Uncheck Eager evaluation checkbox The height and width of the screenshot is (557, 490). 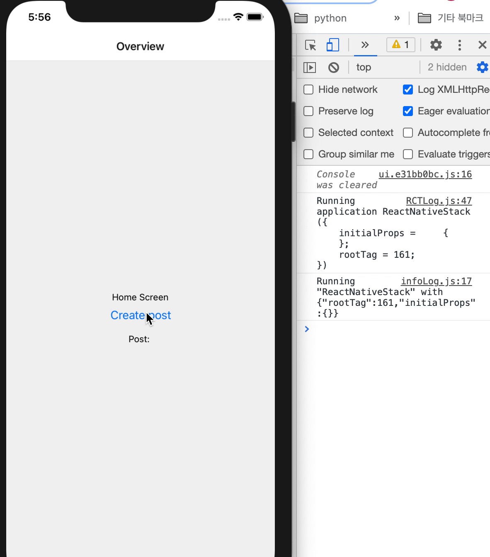point(408,111)
